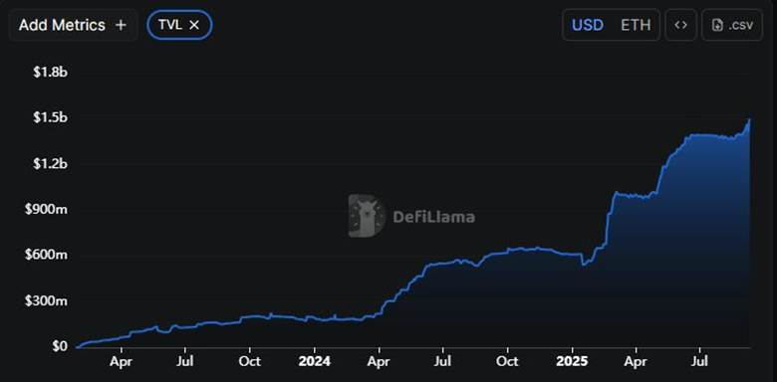Toggle the TVL metric chip
Viewport: 777px width, 382px height.
(x=179, y=25)
